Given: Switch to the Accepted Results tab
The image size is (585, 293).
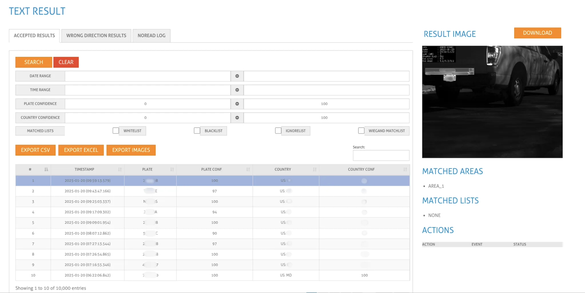Looking at the screenshot, I should tap(34, 36).
